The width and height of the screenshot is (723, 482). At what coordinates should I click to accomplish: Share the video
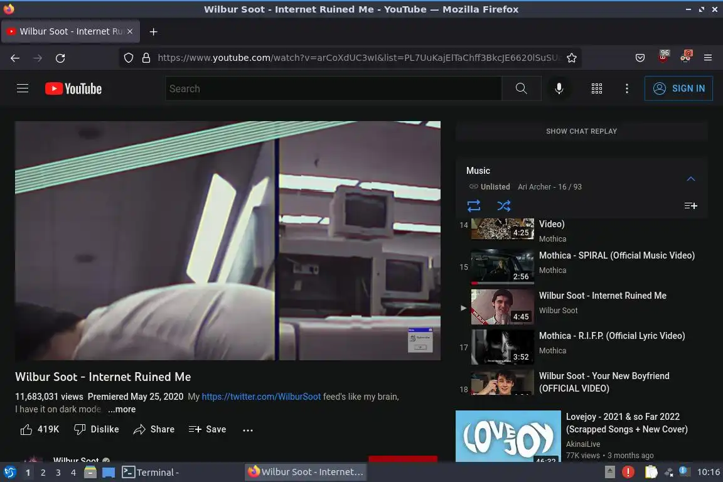(154, 429)
